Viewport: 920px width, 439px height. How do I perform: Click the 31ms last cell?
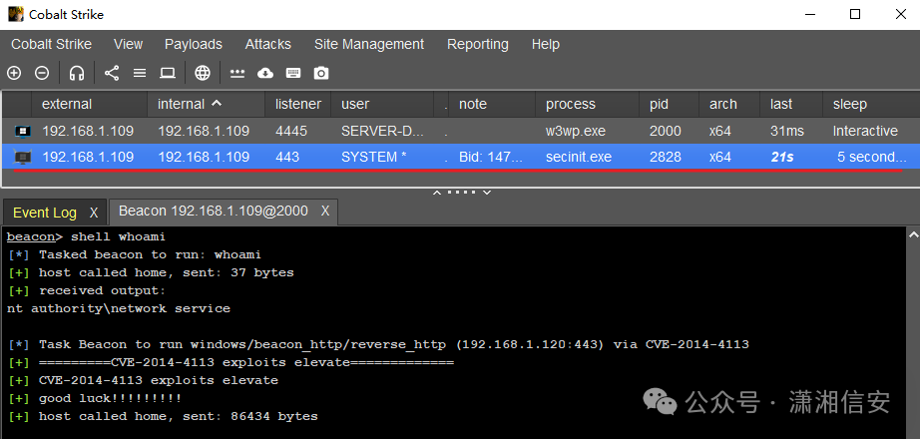(x=791, y=131)
